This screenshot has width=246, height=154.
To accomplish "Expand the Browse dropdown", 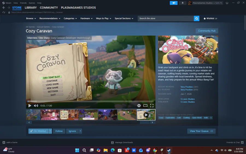I will click(31, 18).
